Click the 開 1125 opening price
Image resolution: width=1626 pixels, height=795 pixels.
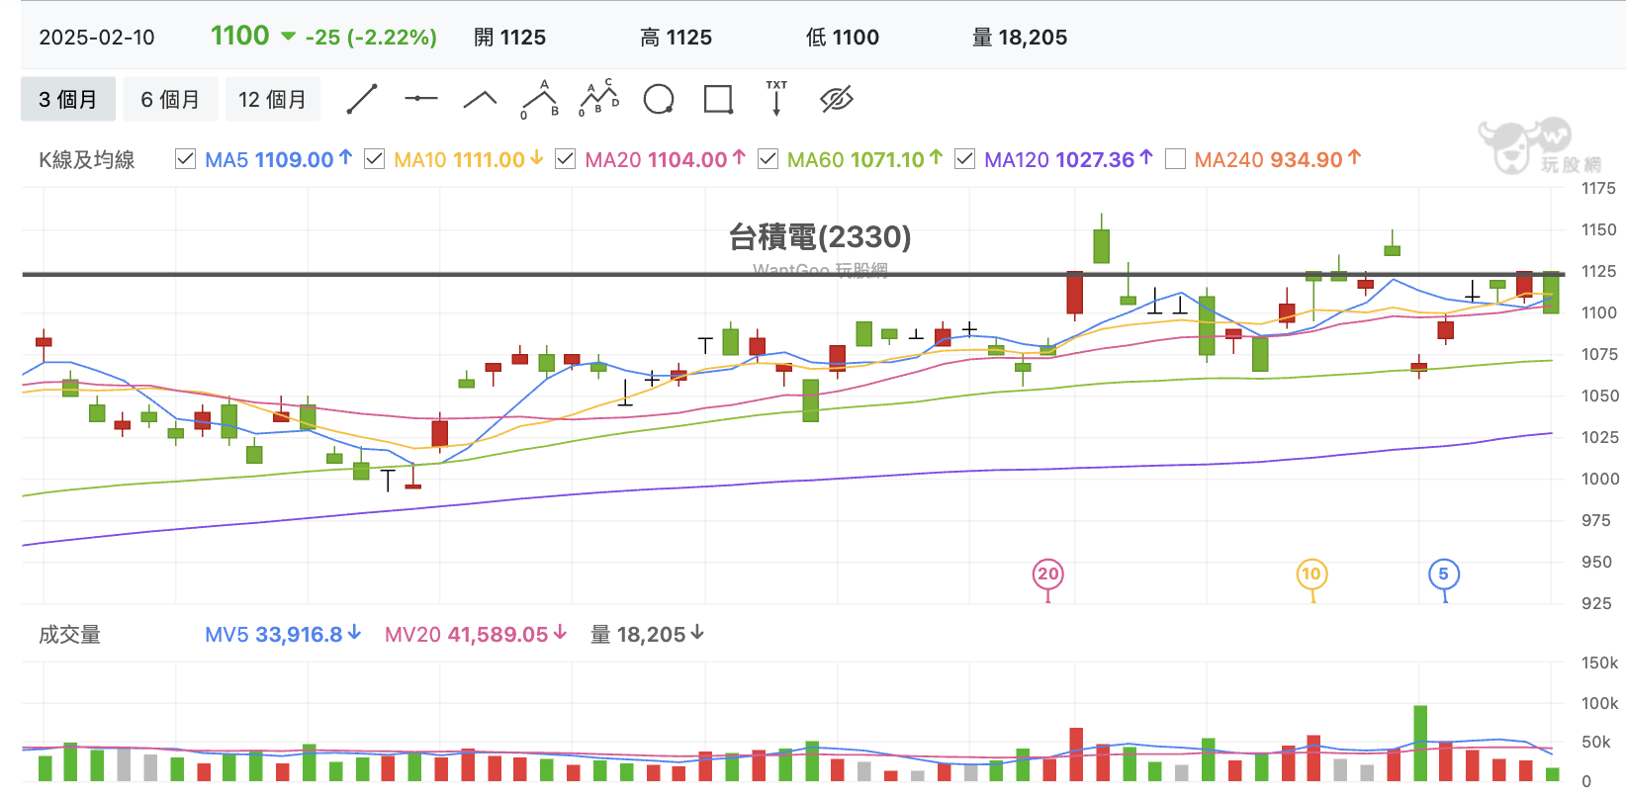(509, 38)
